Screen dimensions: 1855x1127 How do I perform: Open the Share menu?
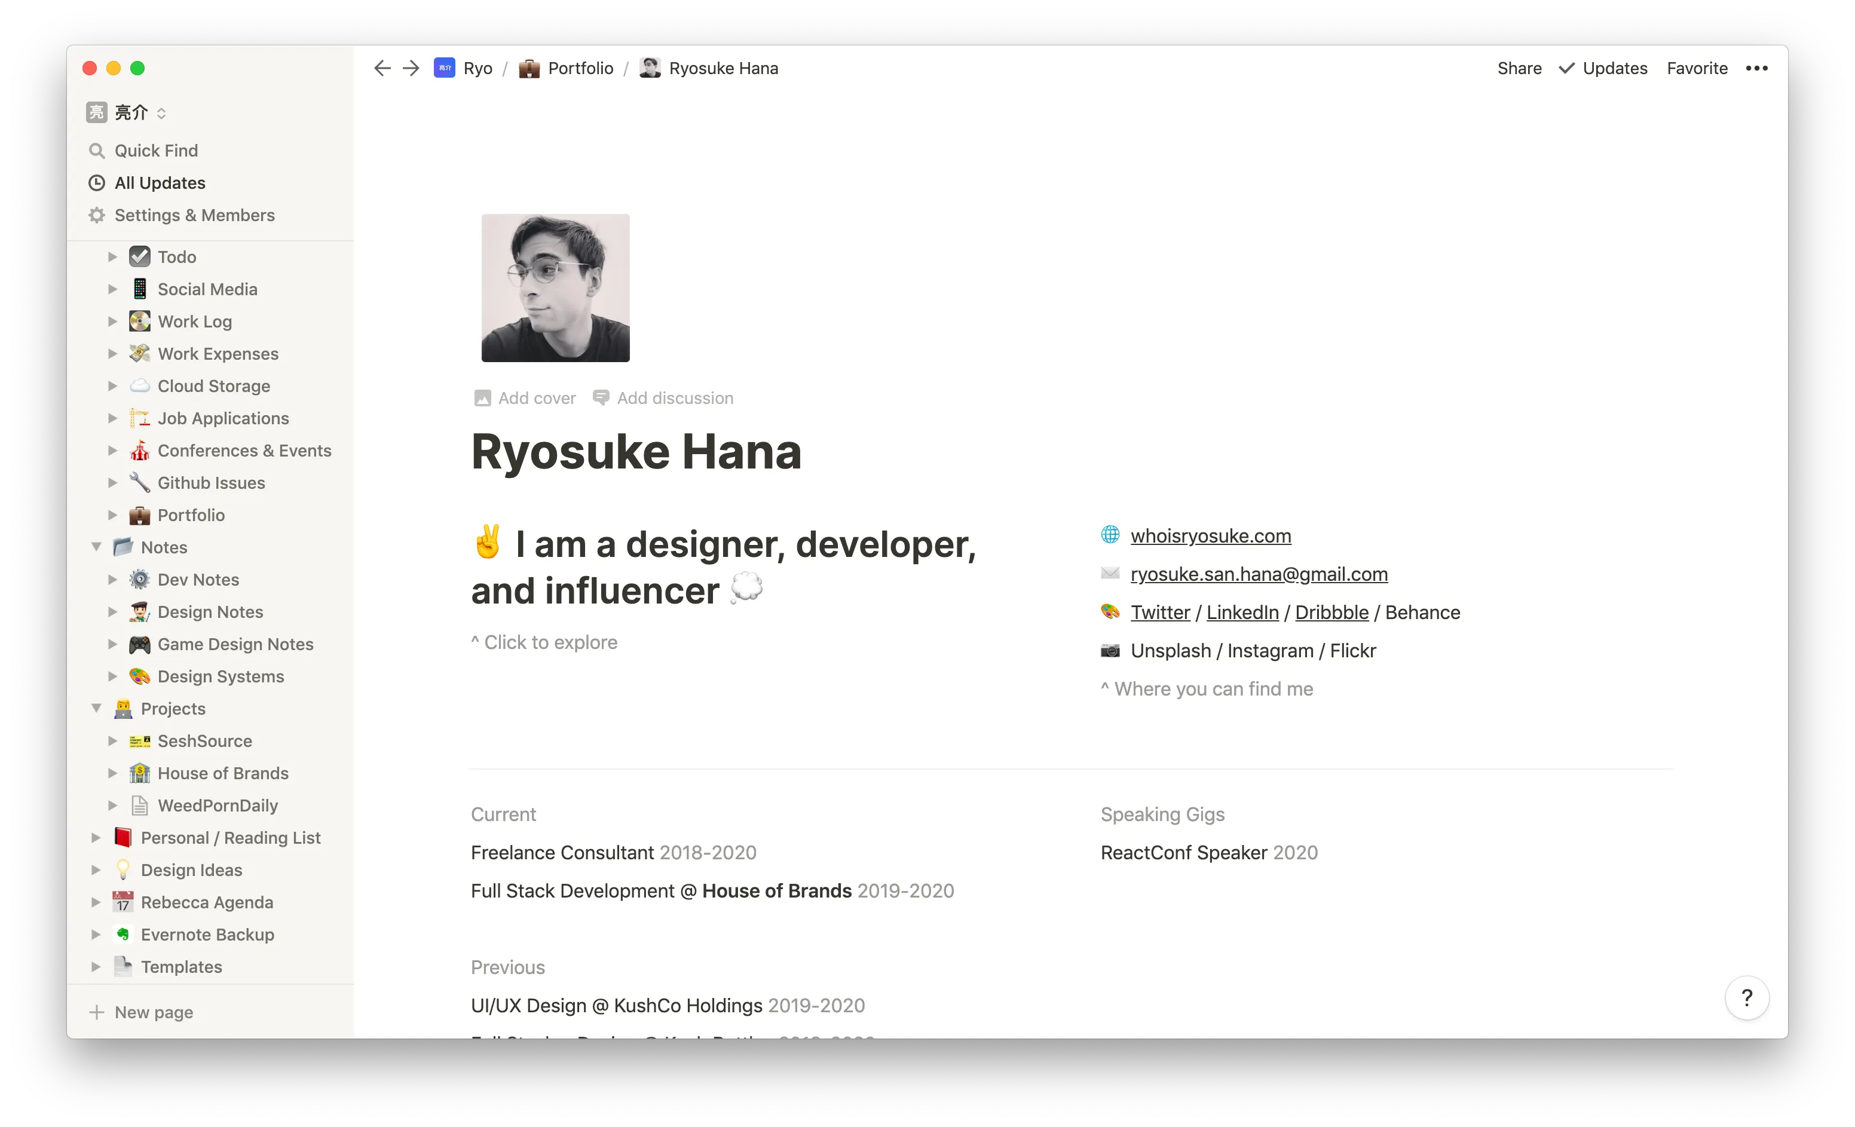pos(1519,68)
